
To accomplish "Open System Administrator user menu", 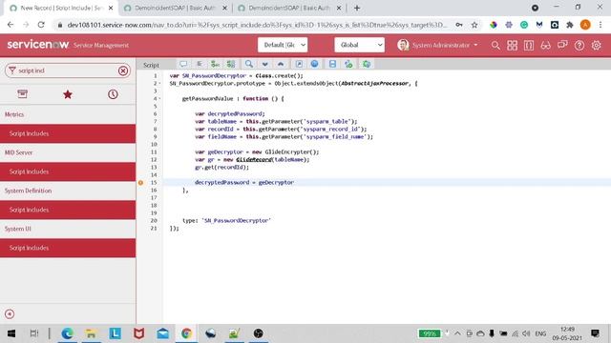I will 437,45.
